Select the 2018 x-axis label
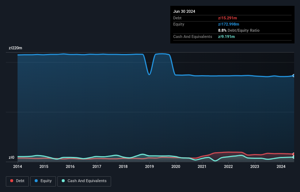Screen dimensions: 300x192 [123, 166]
